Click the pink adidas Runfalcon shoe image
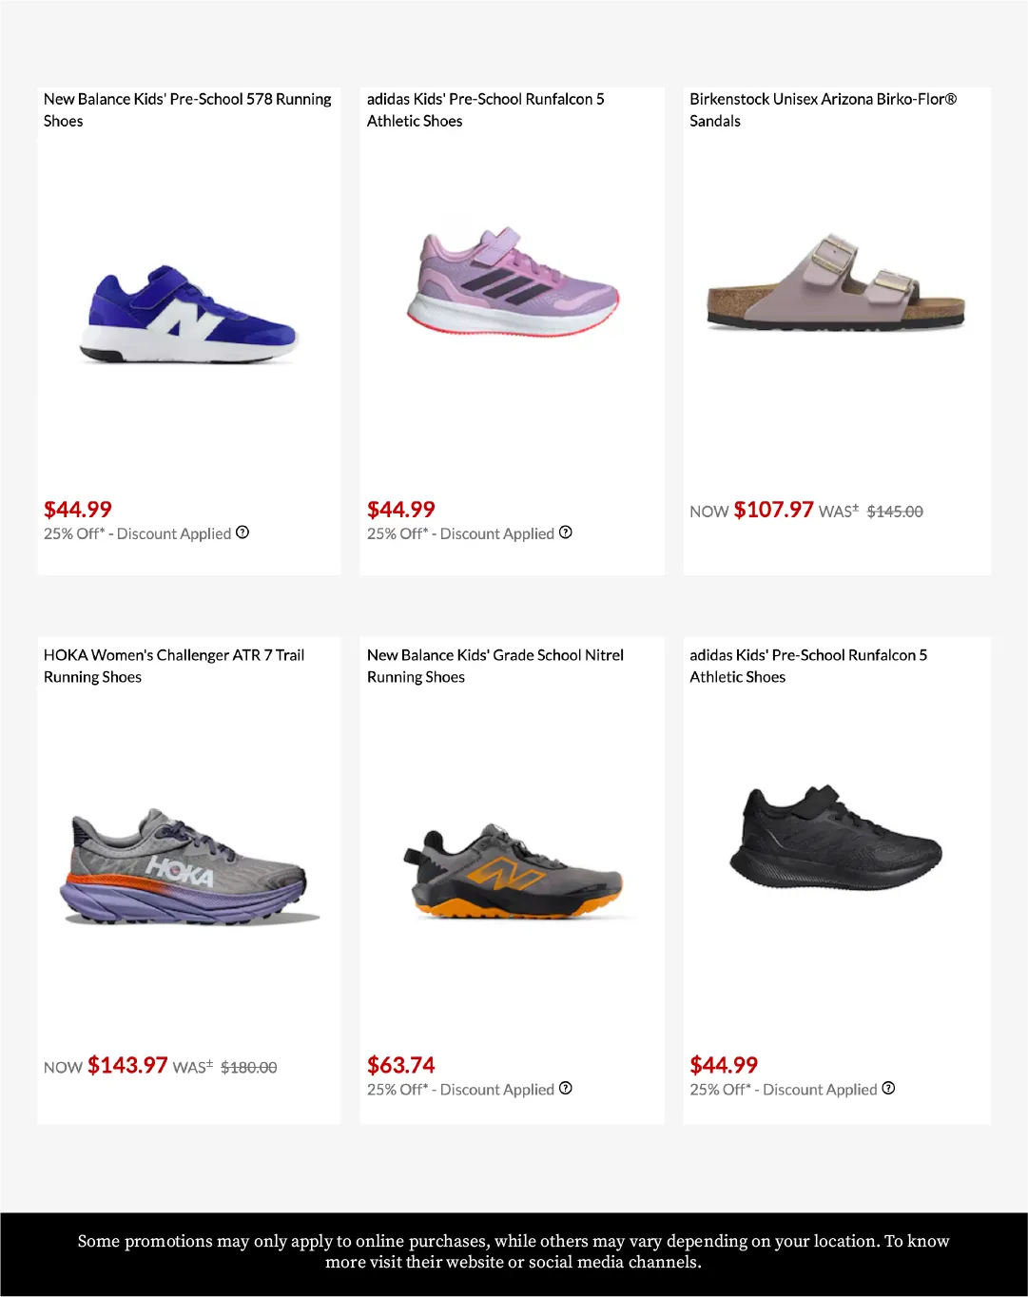Viewport: 1028px width, 1297px height. [x=513, y=281]
